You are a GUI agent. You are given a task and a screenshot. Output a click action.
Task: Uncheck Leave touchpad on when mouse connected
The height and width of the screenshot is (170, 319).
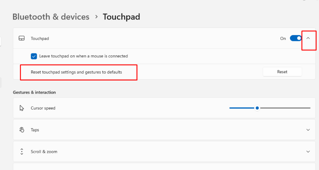tap(34, 56)
